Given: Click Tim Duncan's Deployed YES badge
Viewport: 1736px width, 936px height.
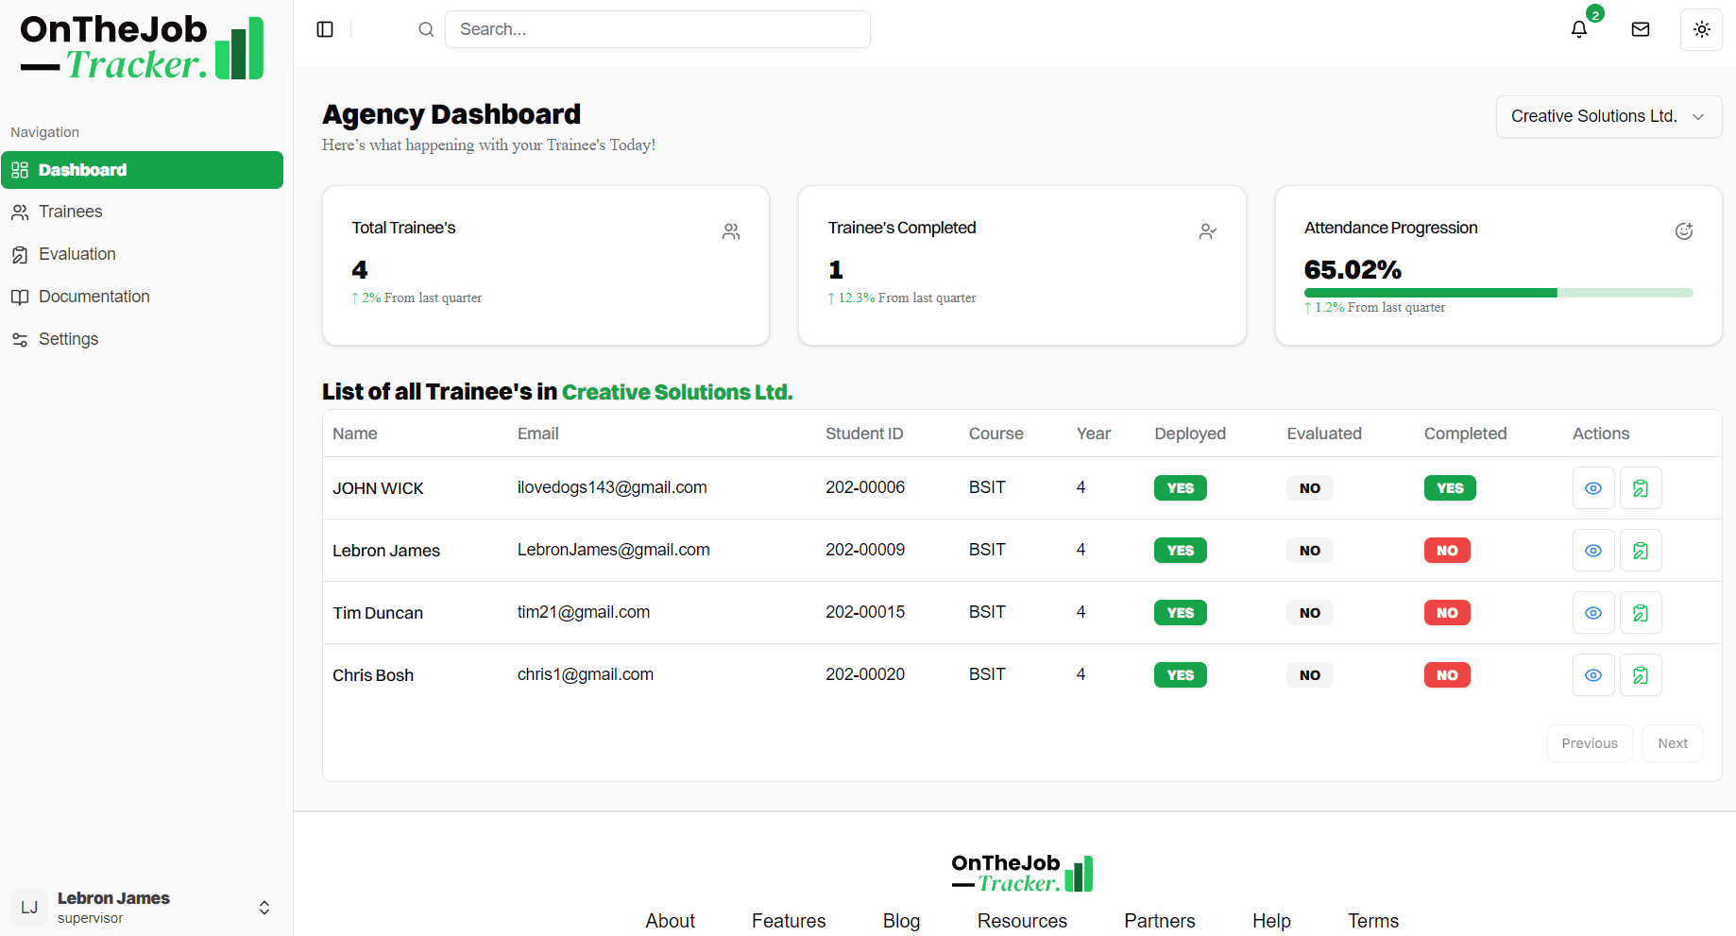Looking at the screenshot, I should pyautogui.click(x=1181, y=613).
